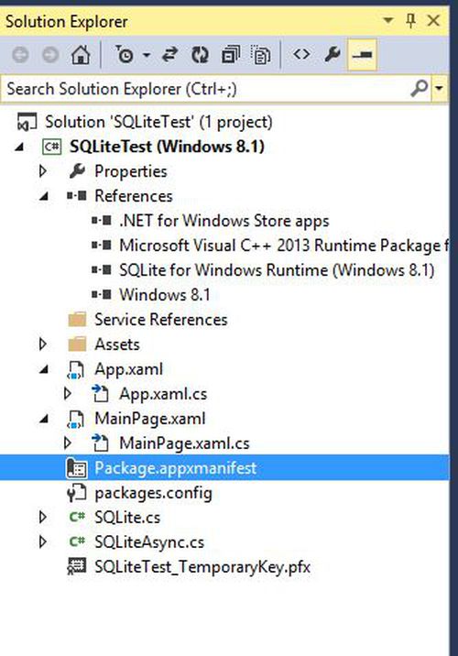Open the Pending Changes Filter dropdown arrow

(x=147, y=55)
